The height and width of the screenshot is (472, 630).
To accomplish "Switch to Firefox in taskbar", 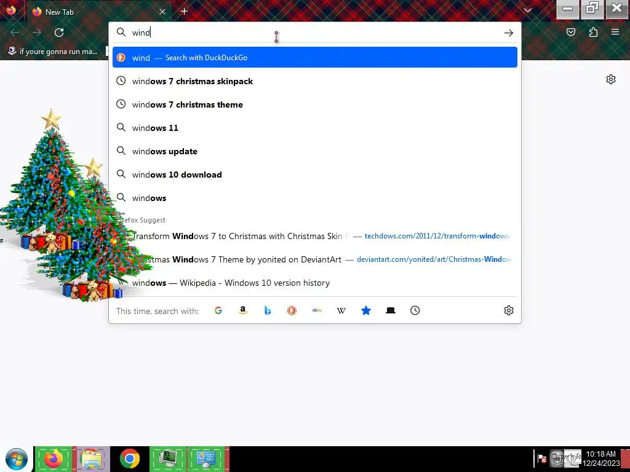I will tap(54, 458).
